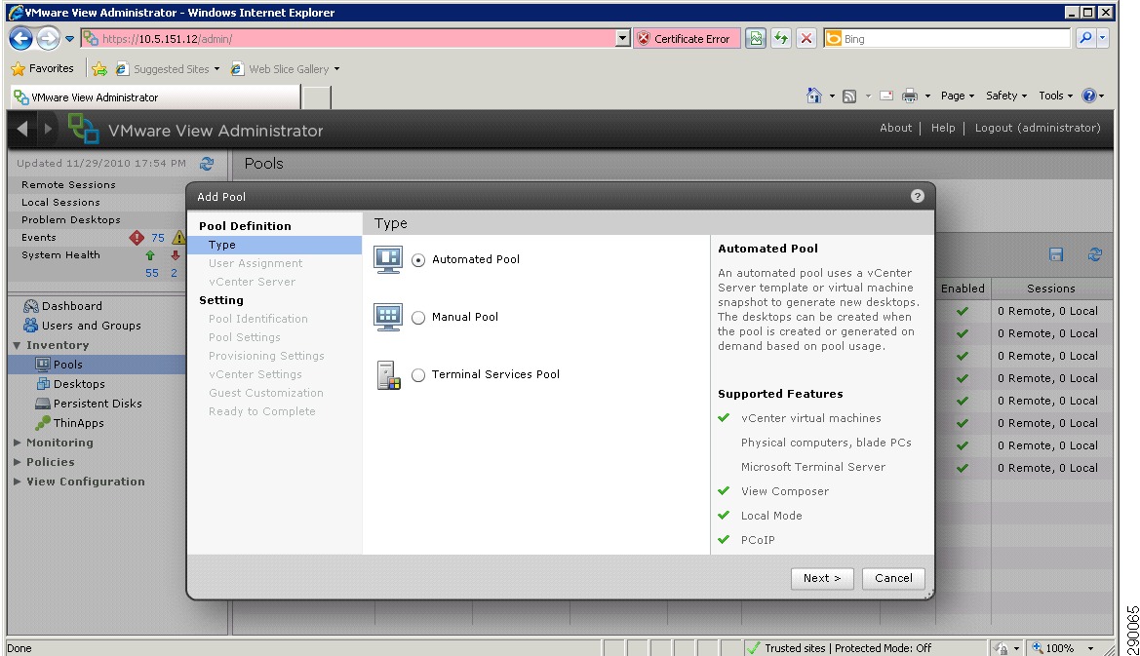Click the Automated Pool monitor icon
1140x656 pixels.
pos(387,259)
